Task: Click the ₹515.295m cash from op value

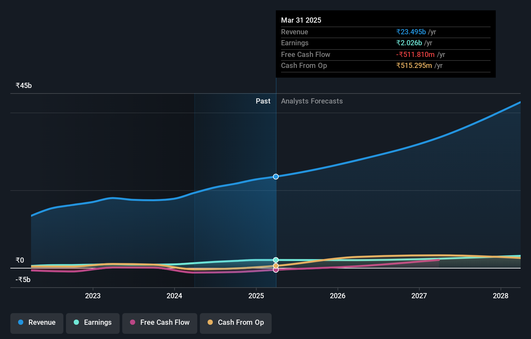Action: 414,65
